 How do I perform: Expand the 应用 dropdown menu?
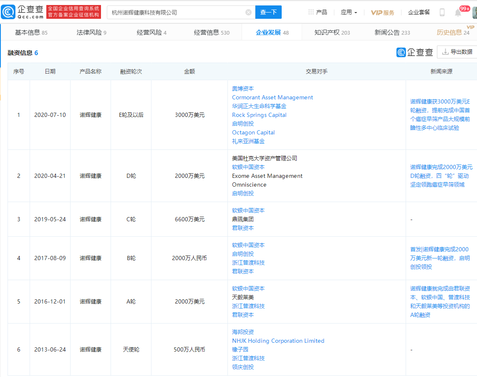click(x=348, y=12)
